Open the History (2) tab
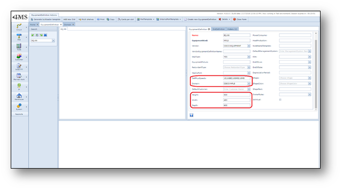The image size is (342, 190). click(x=232, y=29)
